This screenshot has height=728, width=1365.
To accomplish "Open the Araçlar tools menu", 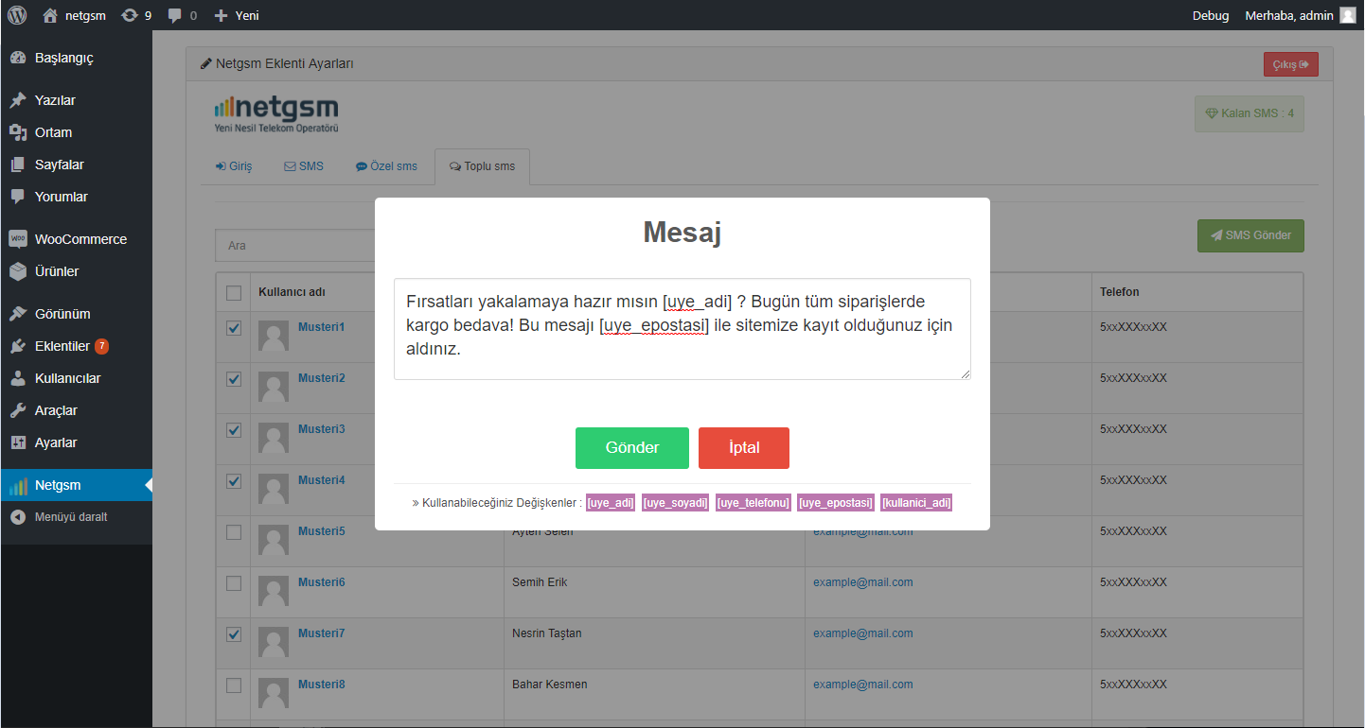I will tap(76, 410).
